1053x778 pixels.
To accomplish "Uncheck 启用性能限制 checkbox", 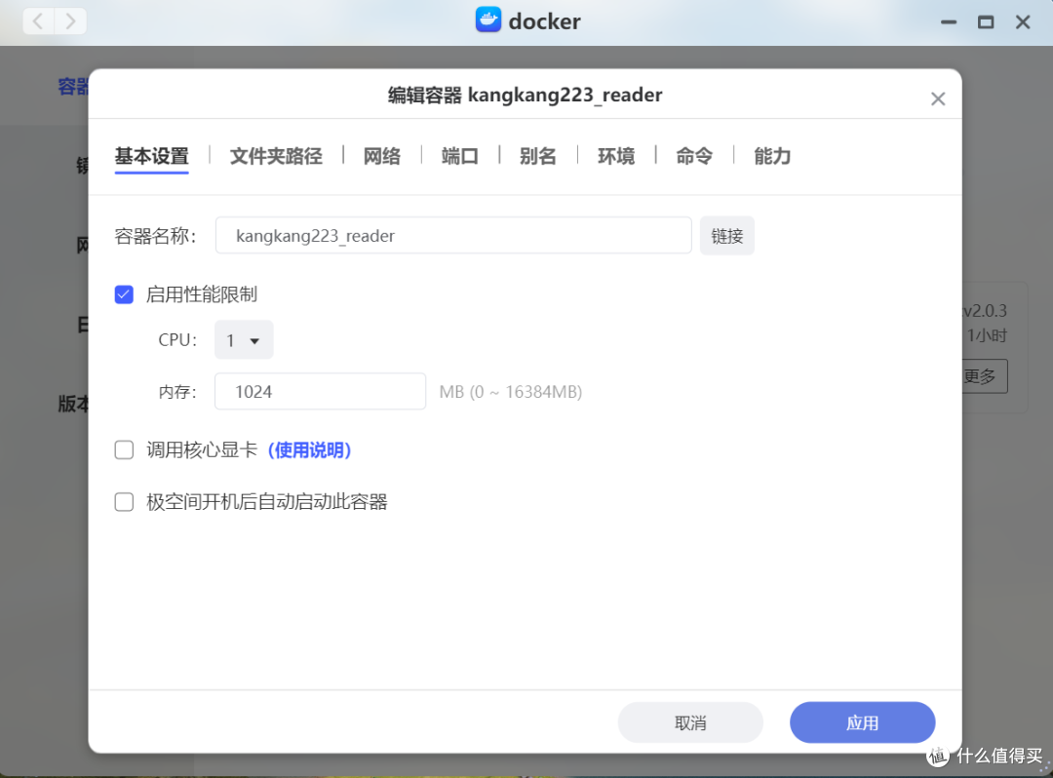I will pyautogui.click(x=124, y=294).
